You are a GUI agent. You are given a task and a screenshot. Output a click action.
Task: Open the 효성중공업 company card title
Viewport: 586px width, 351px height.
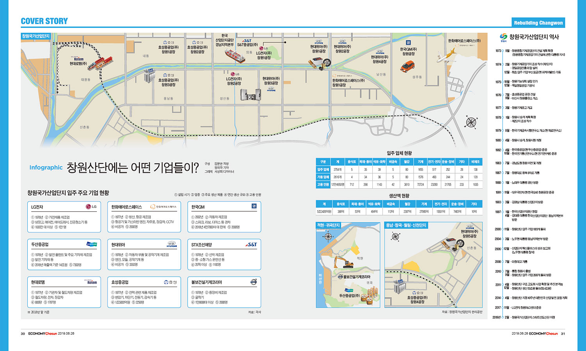click(120, 282)
